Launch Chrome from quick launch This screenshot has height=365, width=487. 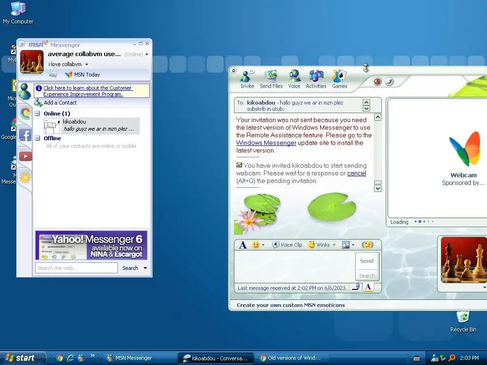point(59,358)
